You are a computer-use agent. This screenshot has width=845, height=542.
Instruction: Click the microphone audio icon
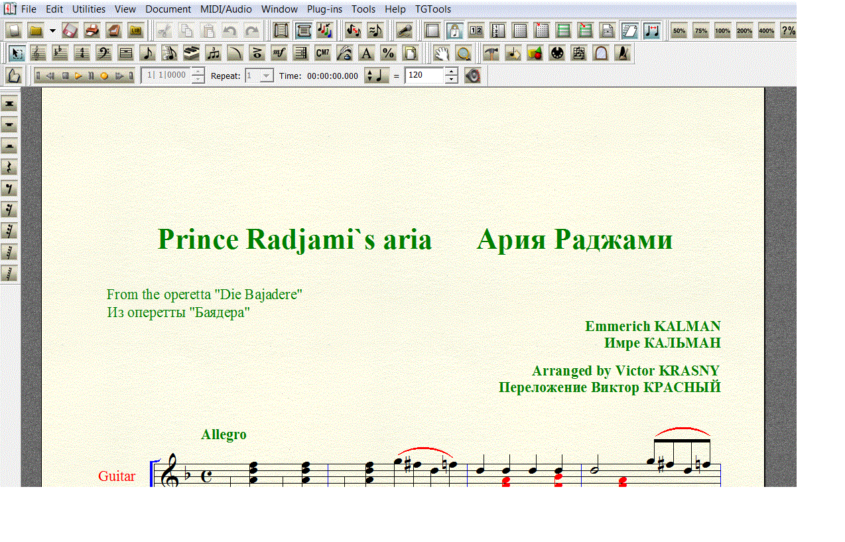point(404,31)
